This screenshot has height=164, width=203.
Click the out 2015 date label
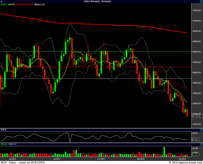click(x=57, y=159)
